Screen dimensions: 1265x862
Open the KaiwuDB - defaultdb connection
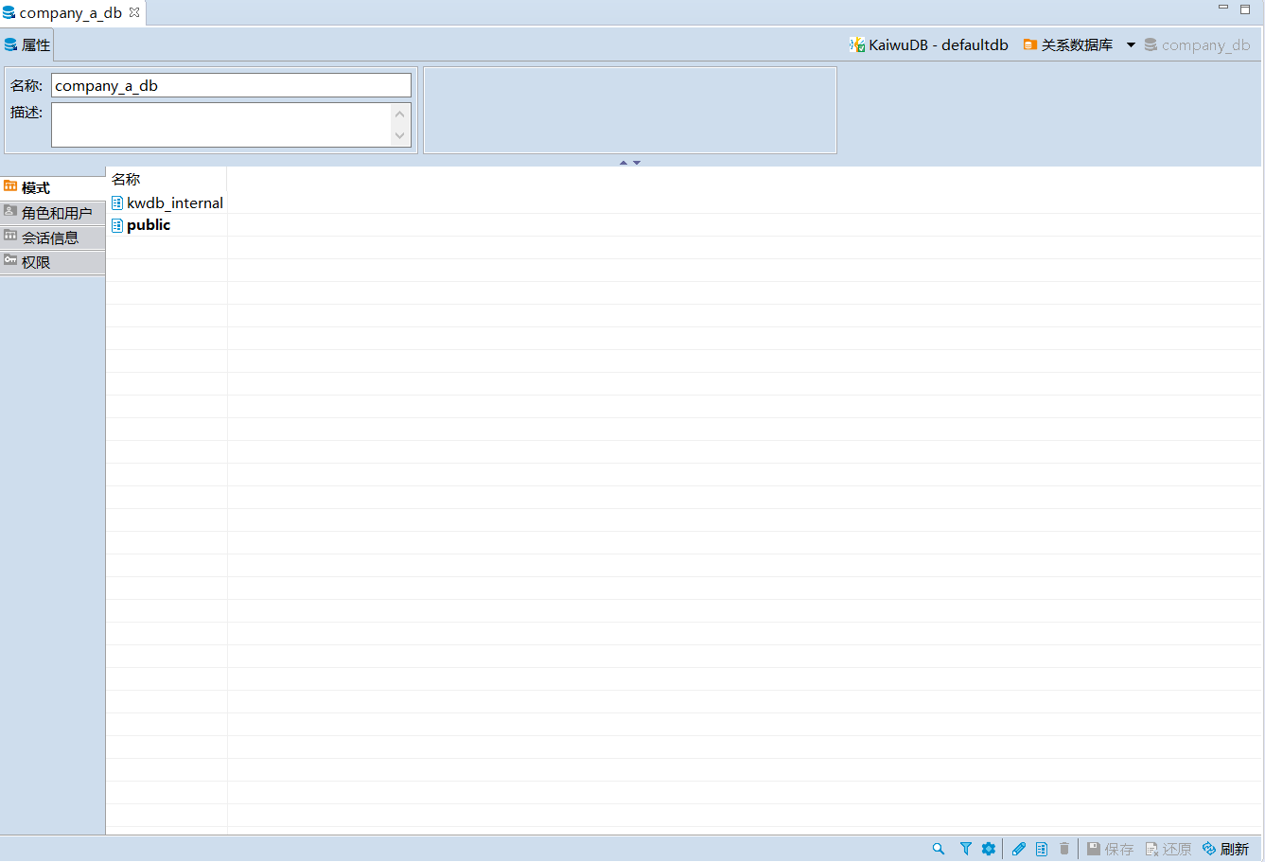[x=929, y=45]
